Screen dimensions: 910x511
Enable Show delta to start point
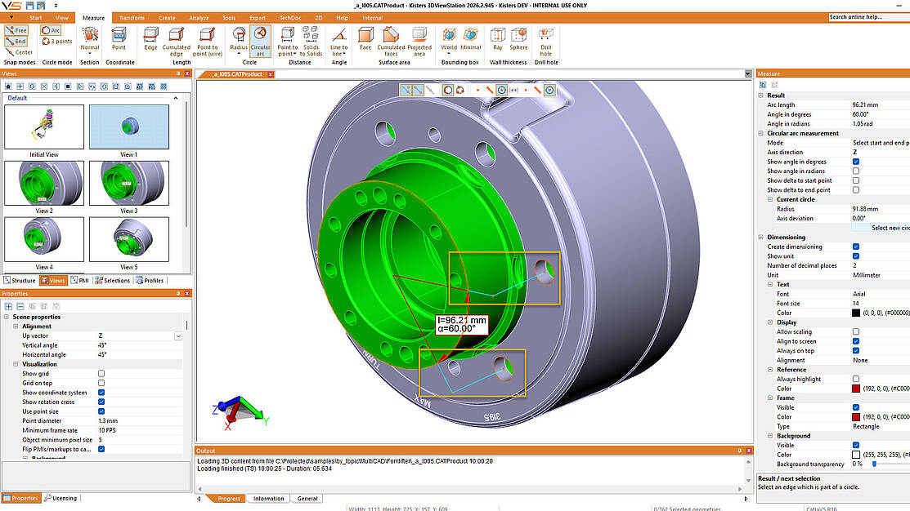[856, 180]
